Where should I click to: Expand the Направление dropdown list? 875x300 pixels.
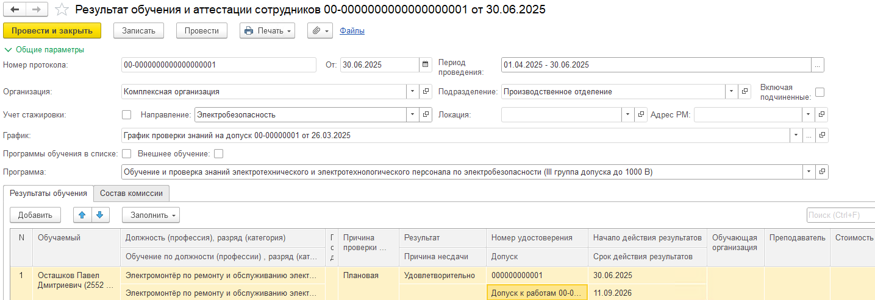click(x=413, y=114)
